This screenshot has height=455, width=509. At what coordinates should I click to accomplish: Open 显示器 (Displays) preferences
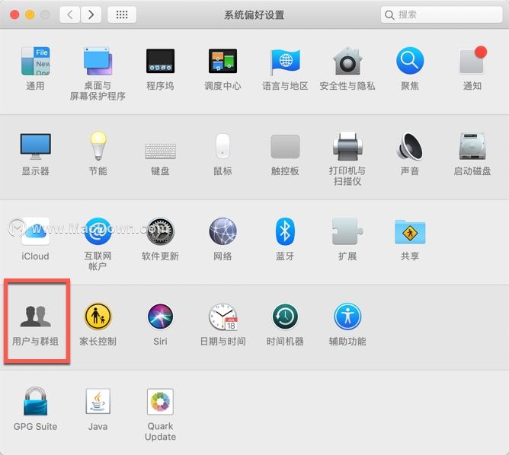coord(35,147)
